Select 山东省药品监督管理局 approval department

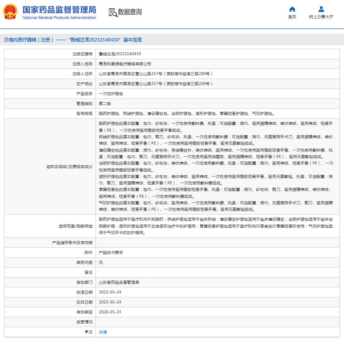coord(119,282)
